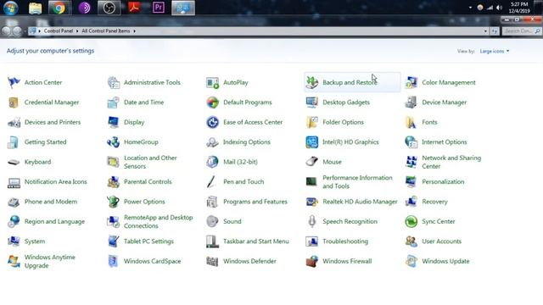Open the AutoPlay icon
Image resolution: width=543 pixels, height=305 pixels.
point(212,82)
